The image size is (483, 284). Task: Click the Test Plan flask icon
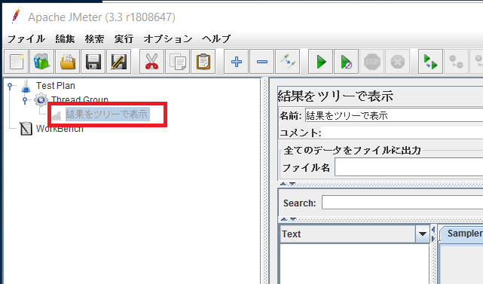point(26,86)
